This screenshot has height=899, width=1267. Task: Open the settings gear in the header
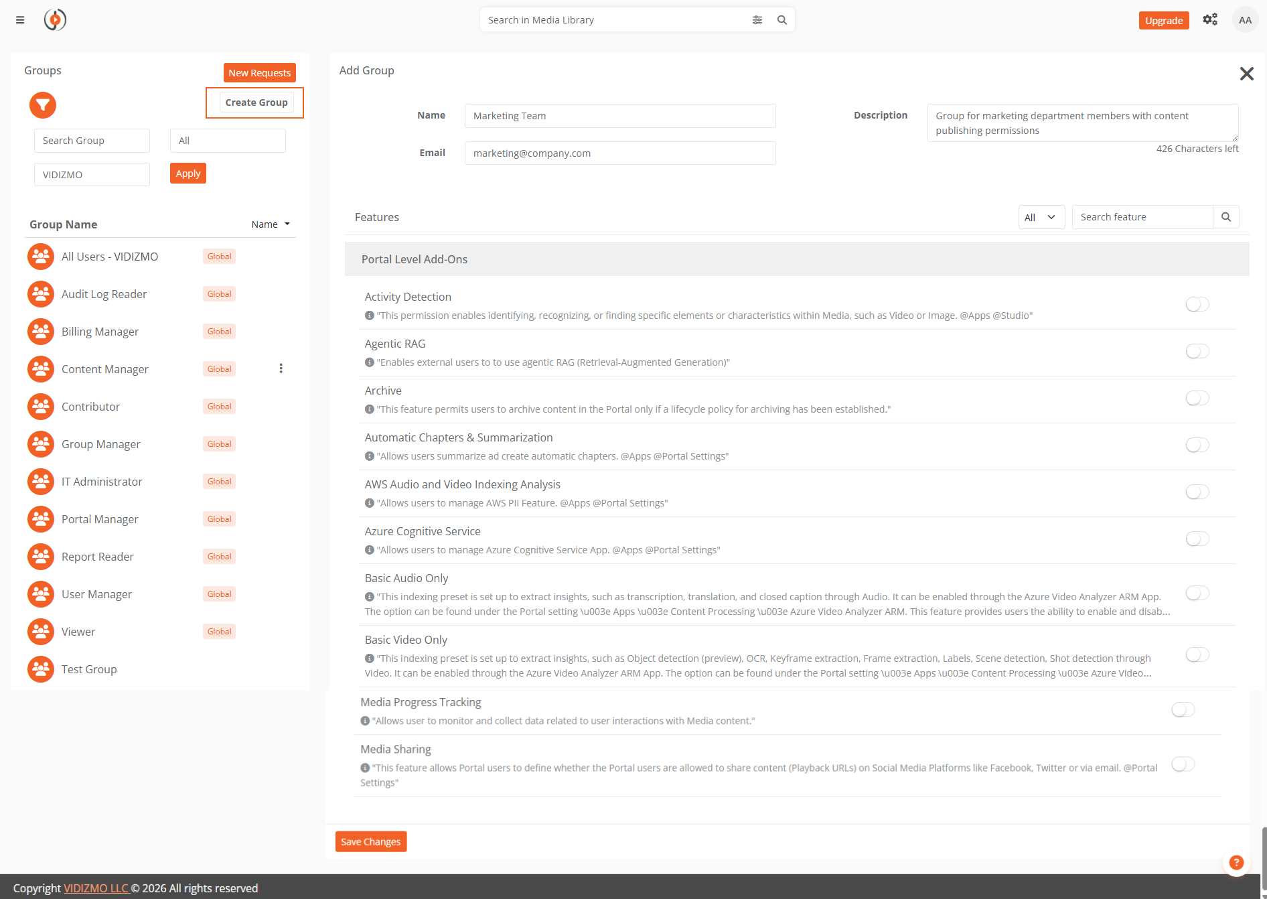[1210, 19]
